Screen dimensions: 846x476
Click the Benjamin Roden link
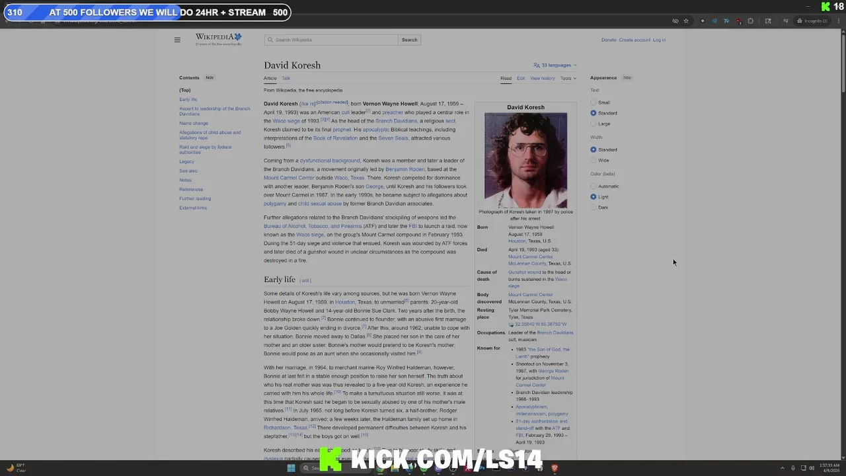pos(406,169)
